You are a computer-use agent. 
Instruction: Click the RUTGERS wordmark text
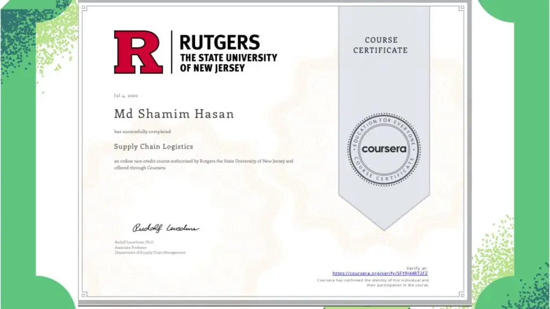point(220,42)
